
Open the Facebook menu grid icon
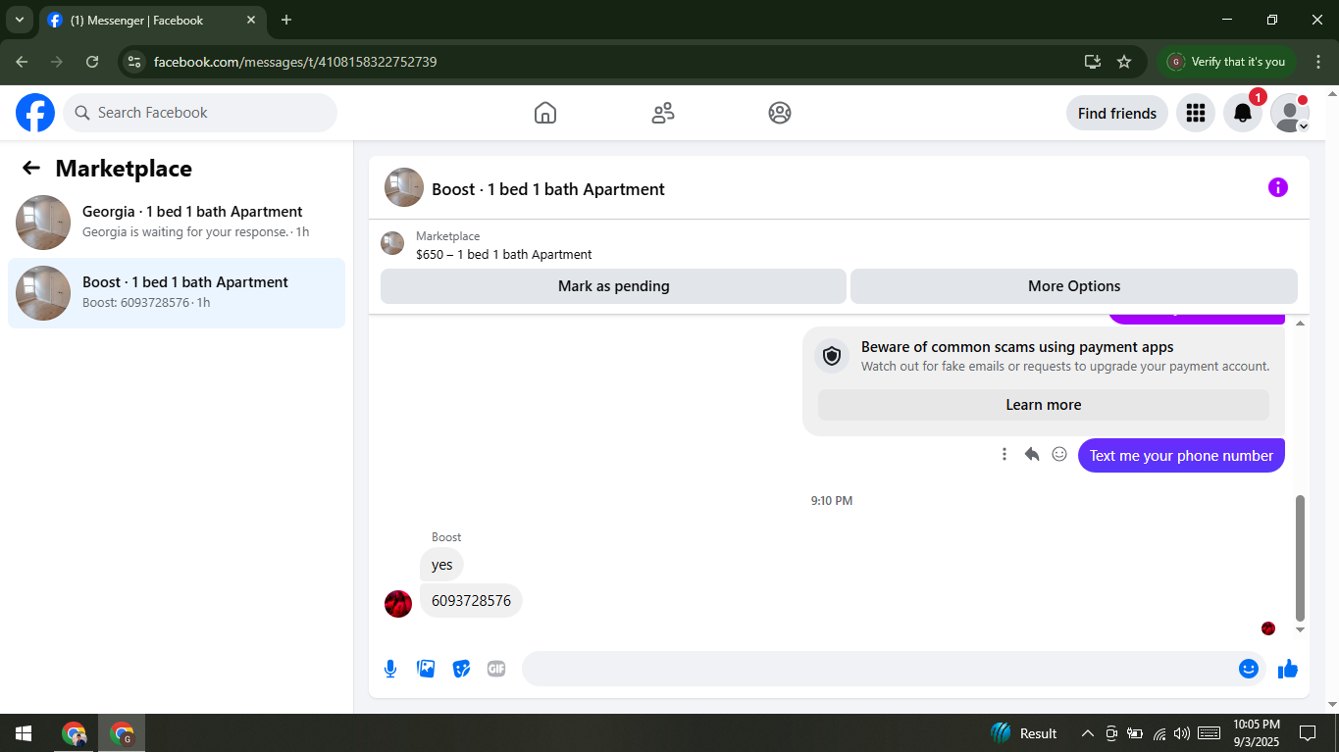(1196, 113)
